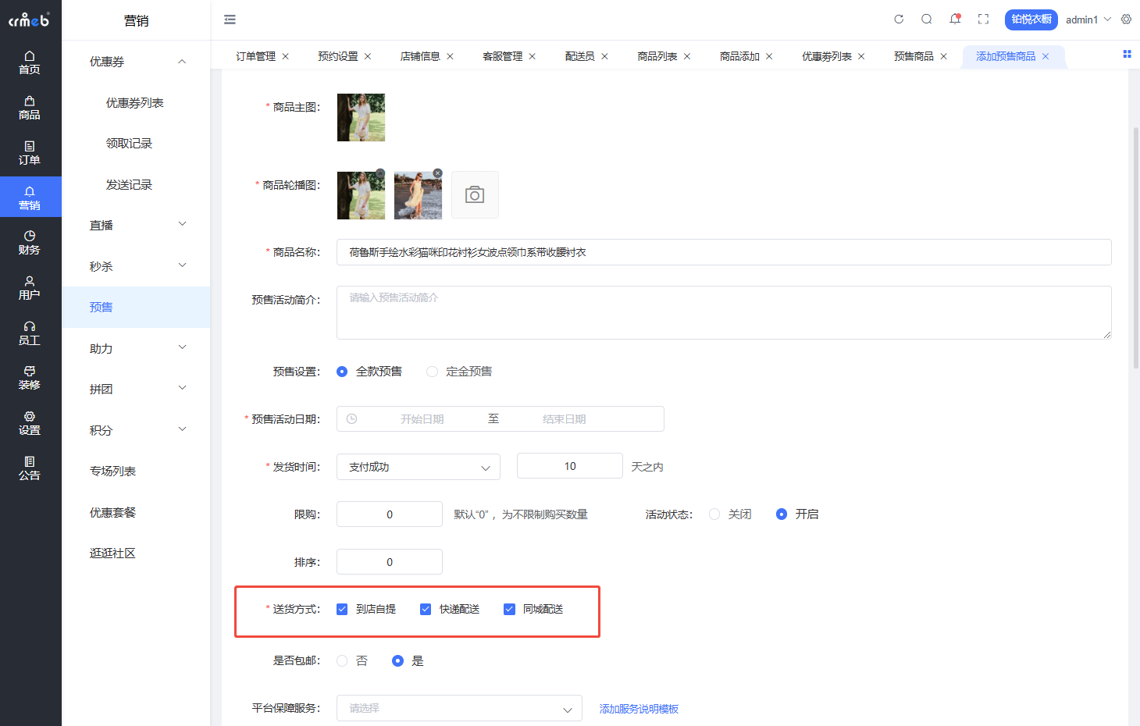Open the tab grid options icon

click(x=1127, y=54)
